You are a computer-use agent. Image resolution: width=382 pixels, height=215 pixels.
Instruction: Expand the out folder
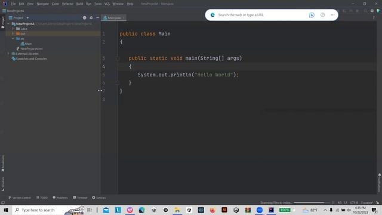[x=13, y=33]
